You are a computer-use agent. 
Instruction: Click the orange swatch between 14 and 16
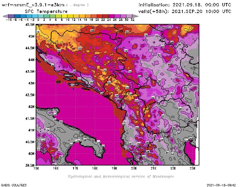click(82, 16)
